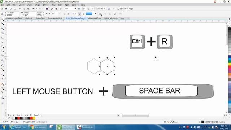Select the Text tool in the toolbox
The height and width of the screenshot is (130, 231).
(x=2, y=60)
